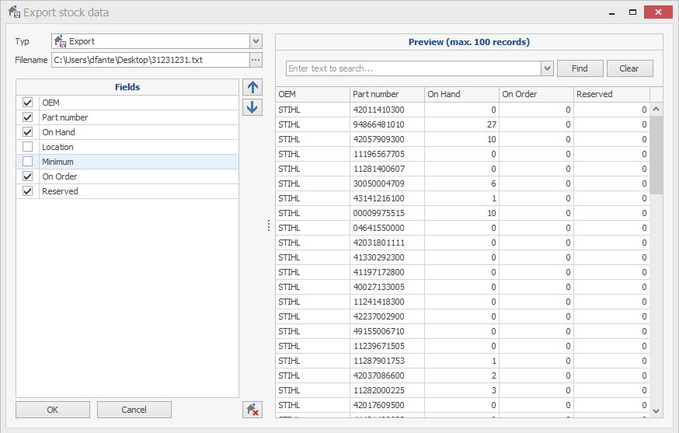Viewport: 679px width, 433px height.
Task: Uncheck the OEM field checkbox
Action: click(28, 103)
